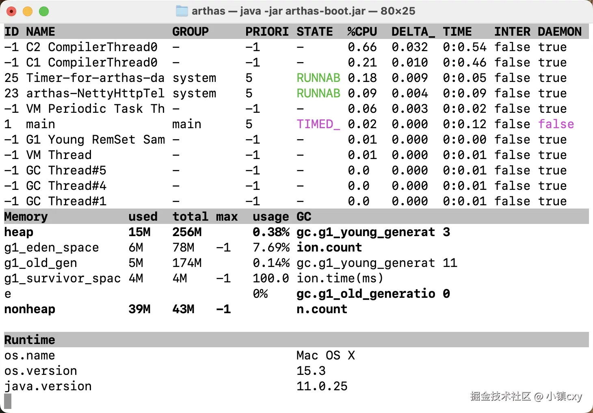Click the 39M nonheap used value
This screenshot has width=593, height=413.
coord(139,309)
